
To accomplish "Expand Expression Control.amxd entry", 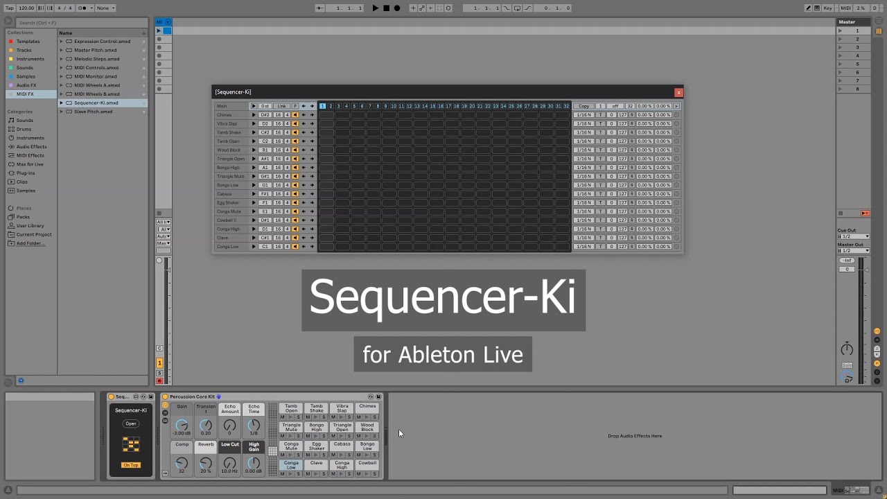I will point(61,42).
